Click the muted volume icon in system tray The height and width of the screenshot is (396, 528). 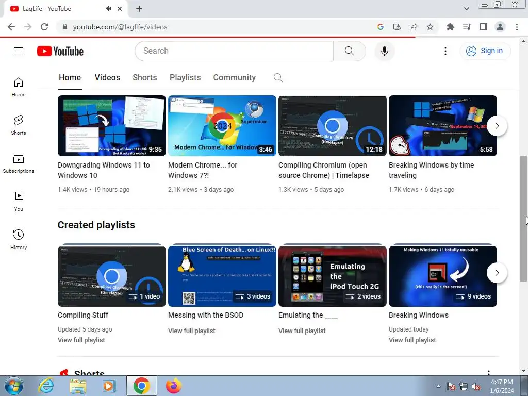476,387
